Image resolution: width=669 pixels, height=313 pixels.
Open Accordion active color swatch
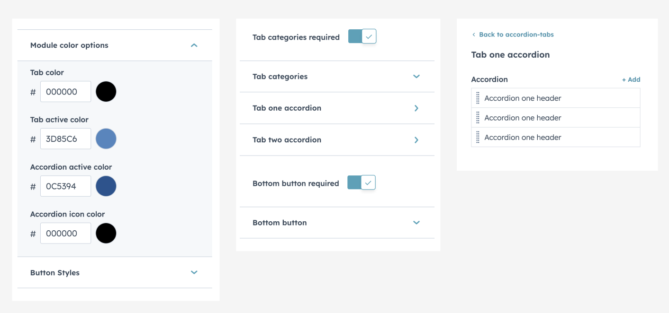[x=106, y=186]
